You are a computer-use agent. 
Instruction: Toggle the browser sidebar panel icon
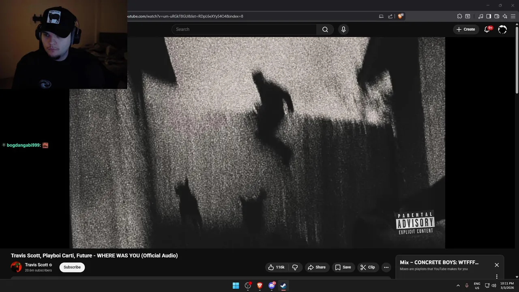[489, 16]
